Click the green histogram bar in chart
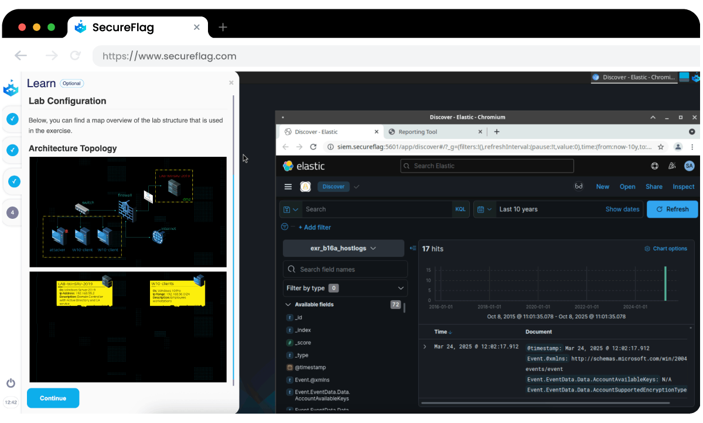 coord(665,284)
